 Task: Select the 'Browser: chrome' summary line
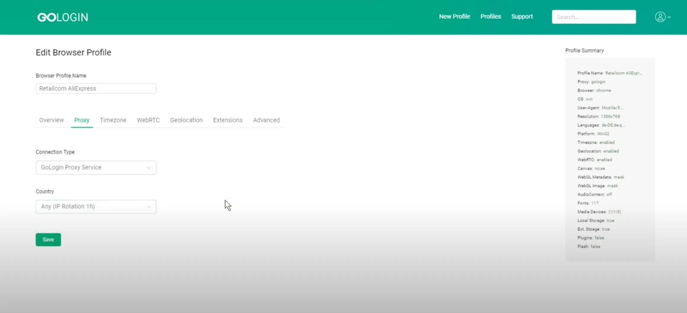pos(594,90)
